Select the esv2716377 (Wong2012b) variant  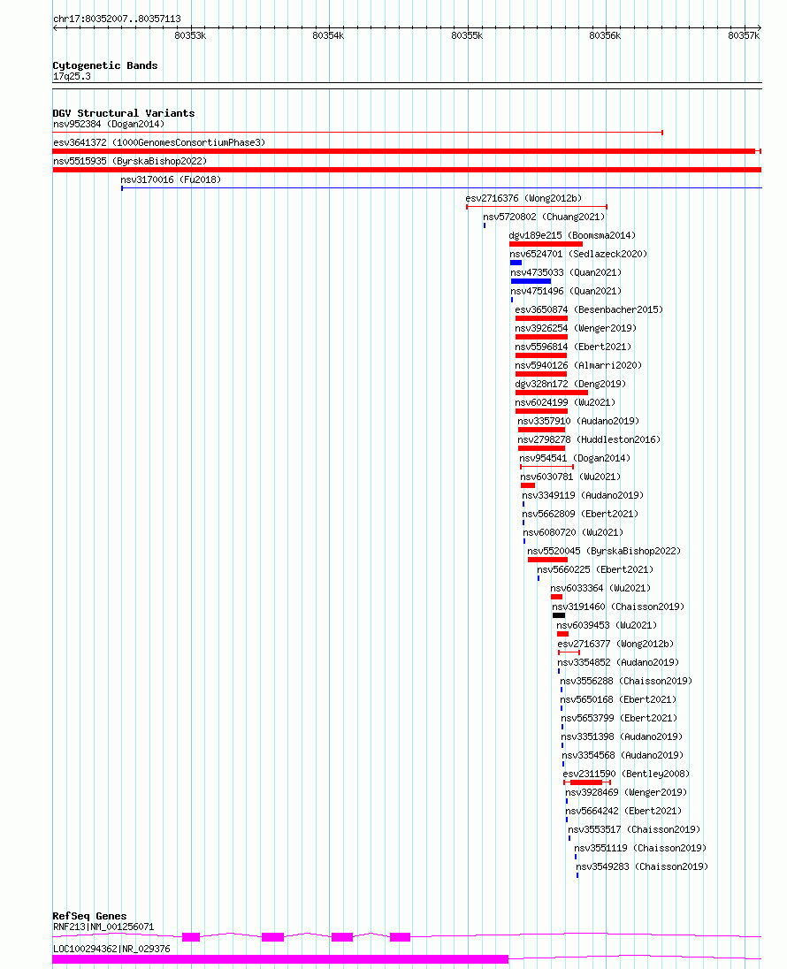pyautogui.click(x=615, y=644)
